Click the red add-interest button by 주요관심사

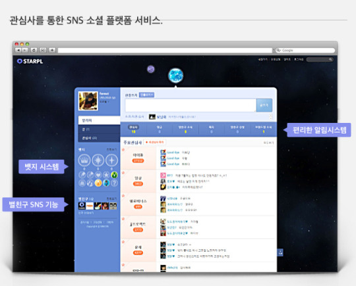click(x=155, y=142)
